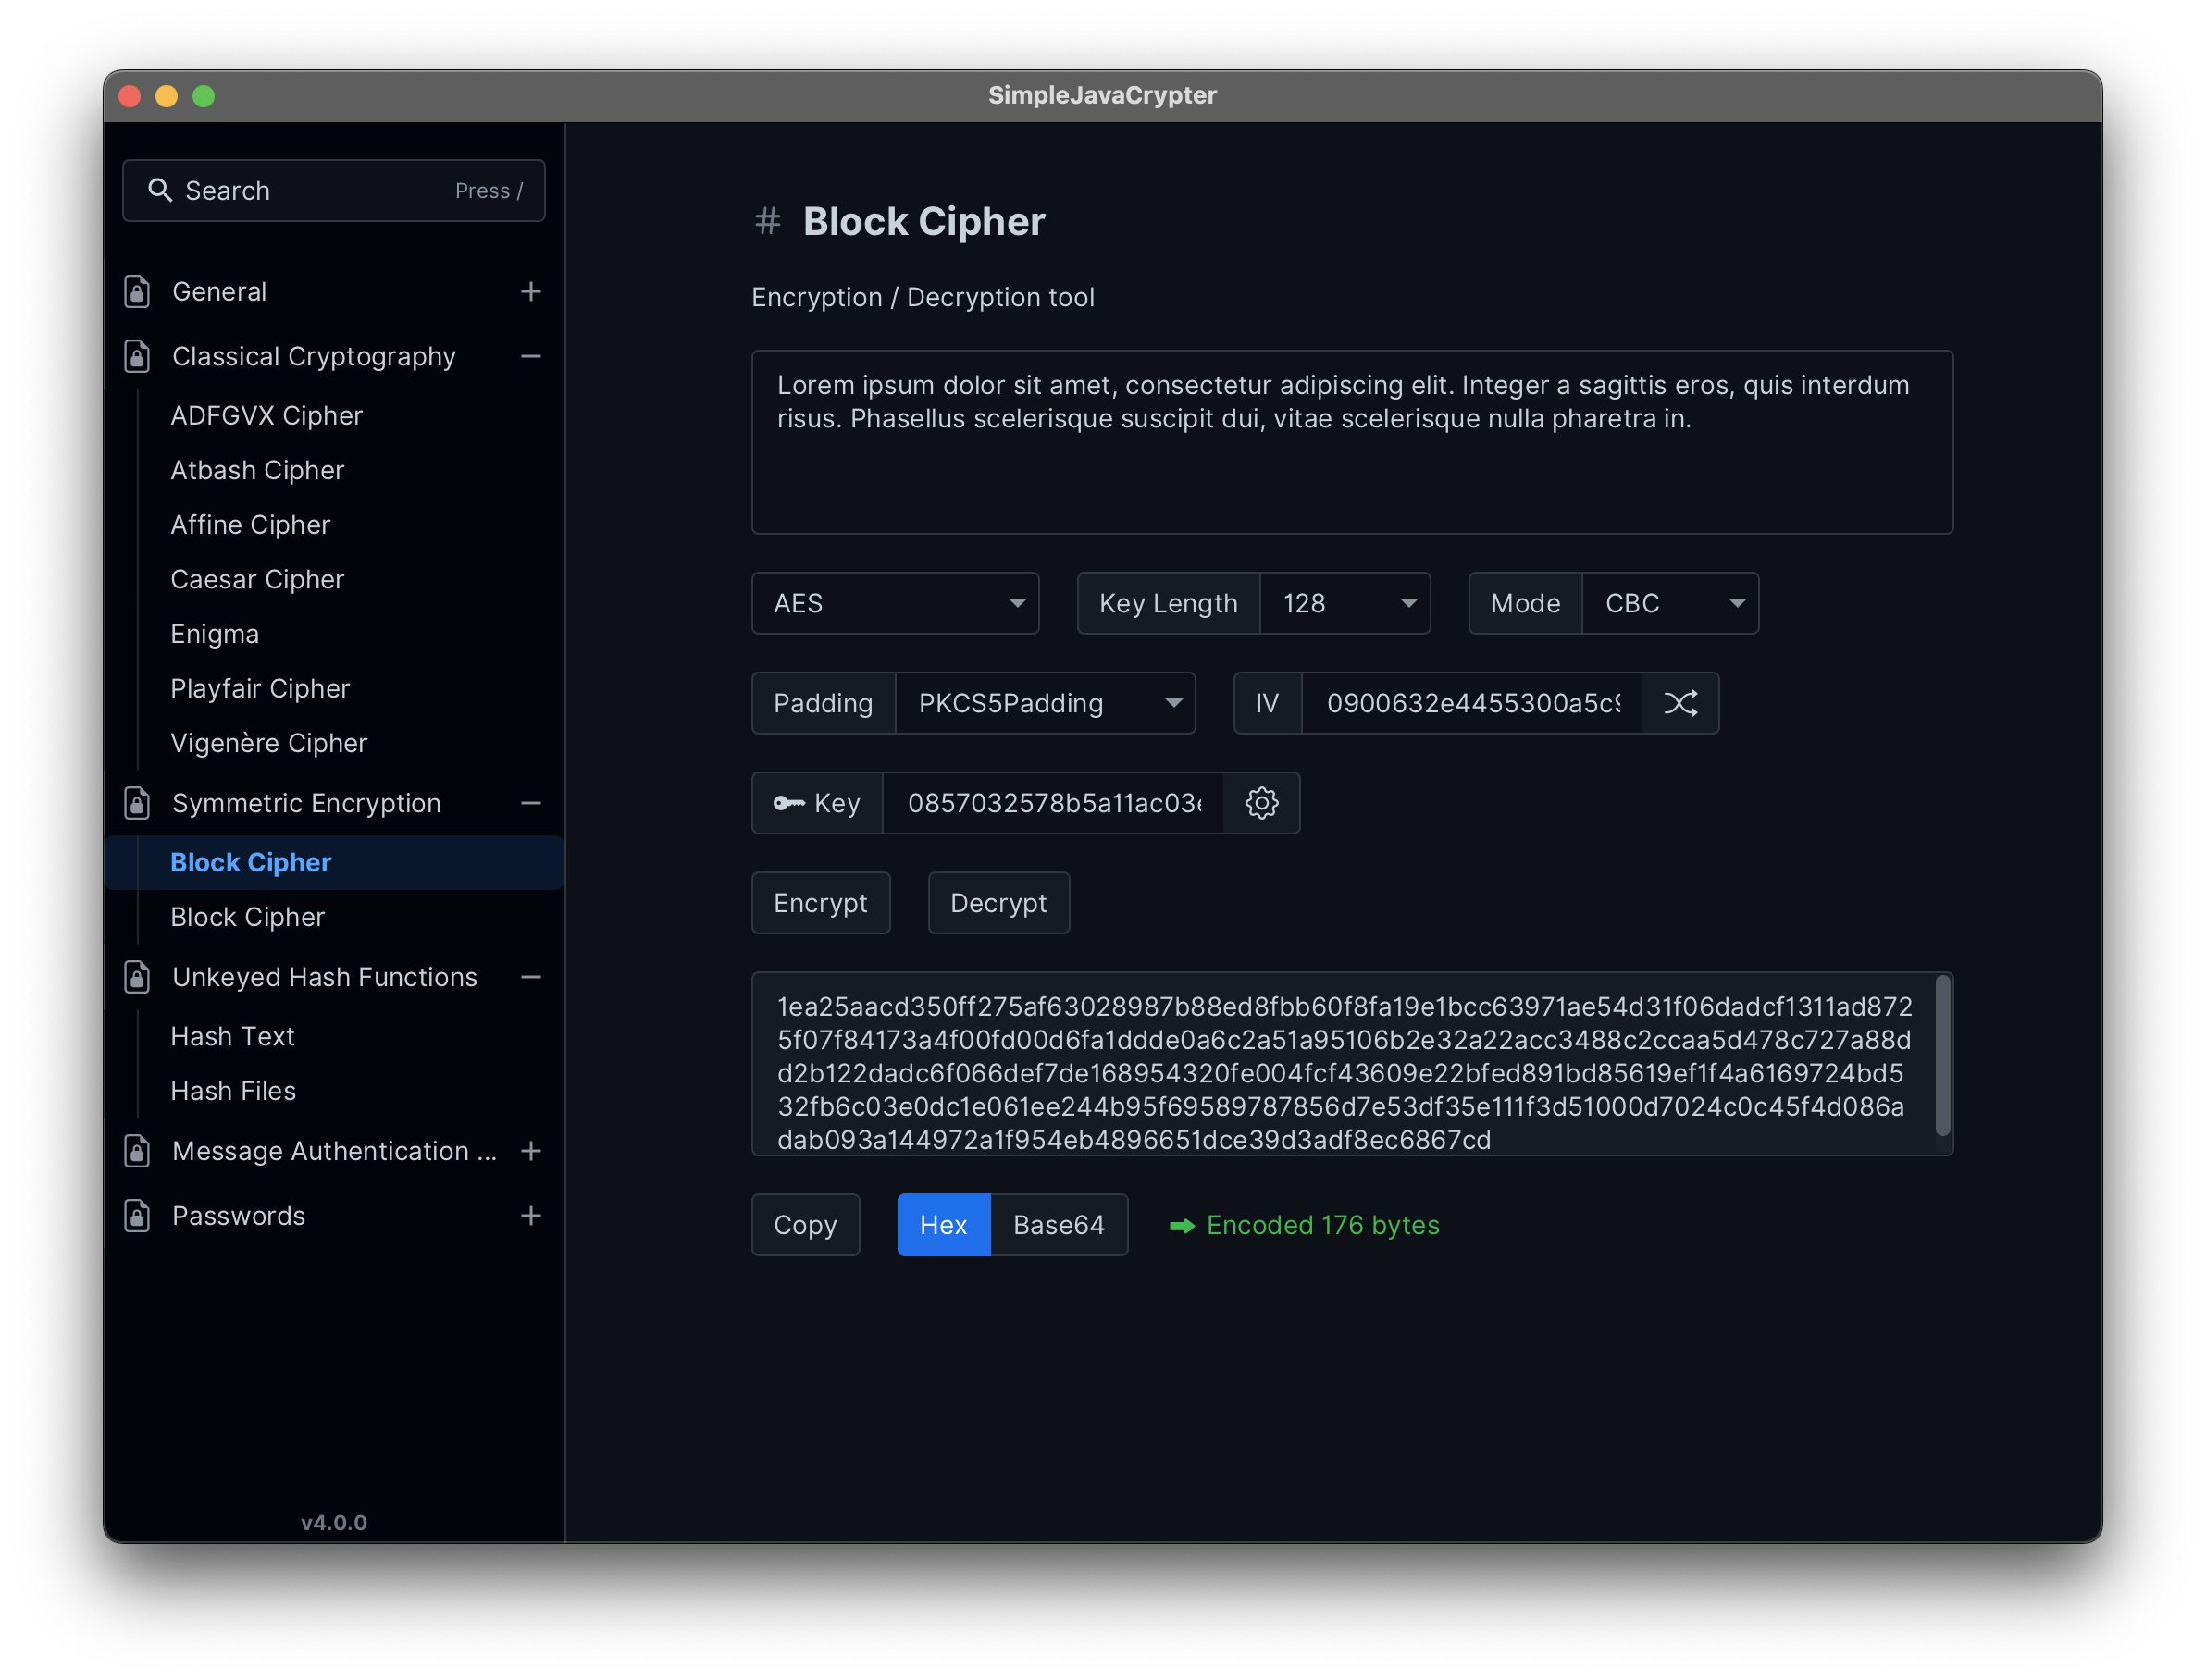Collapse the Classical Cryptography section
The height and width of the screenshot is (1680, 2206).
[x=531, y=356]
